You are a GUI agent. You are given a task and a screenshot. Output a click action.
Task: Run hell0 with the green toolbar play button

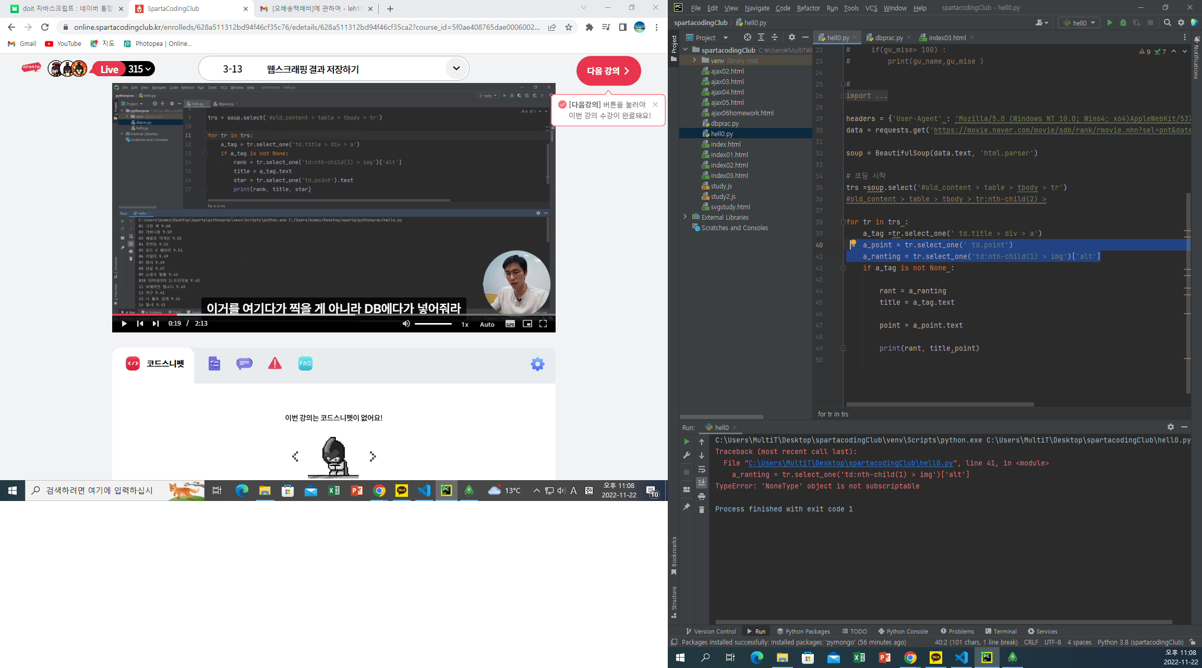point(1110,23)
